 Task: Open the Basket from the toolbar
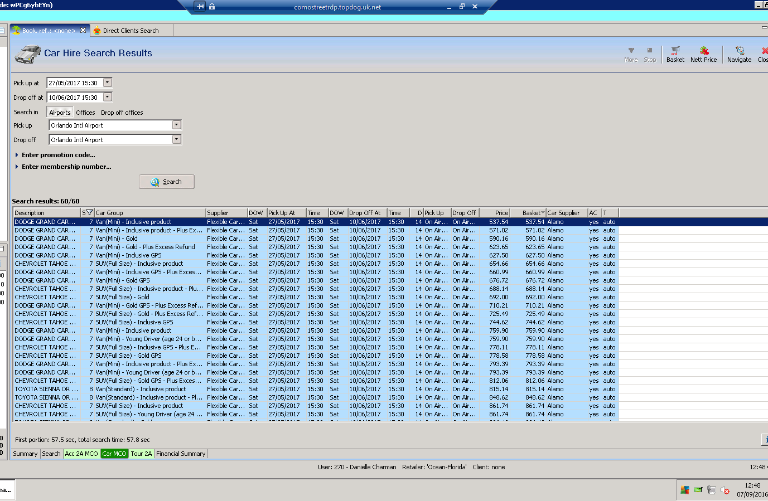click(675, 54)
